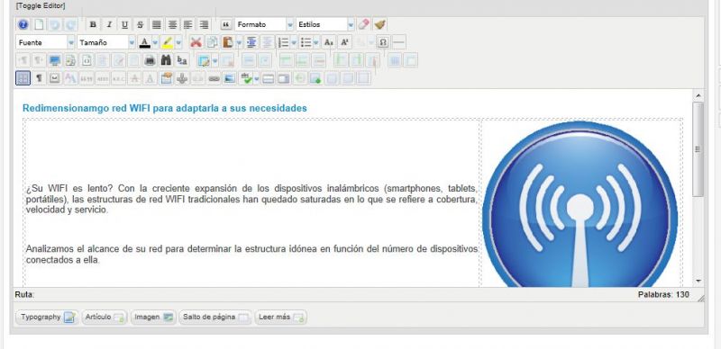
Task: Open find with the binoculars icon
Action: pyautogui.click(x=166, y=60)
